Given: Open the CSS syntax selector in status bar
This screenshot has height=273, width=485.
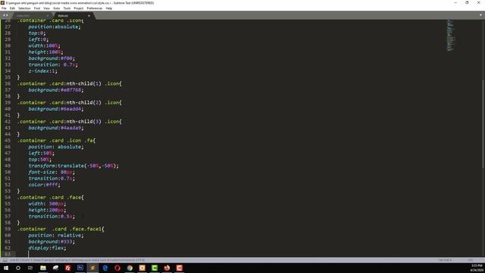Looking at the screenshot, I should click(x=471, y=260).
